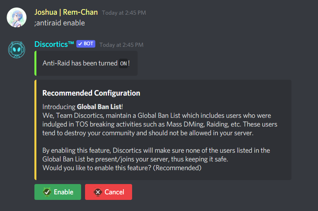Open the Discortics bot robot avatar
Viewport: 318px width, 211px height.
(x=17, y=50)
